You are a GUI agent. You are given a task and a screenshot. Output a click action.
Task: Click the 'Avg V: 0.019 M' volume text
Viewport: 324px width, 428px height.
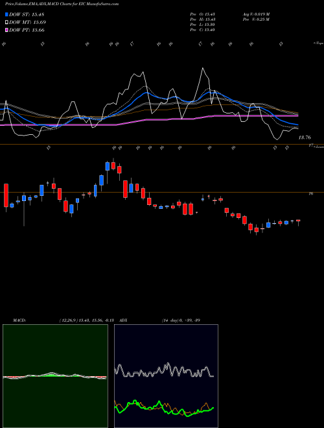point(256,14)
